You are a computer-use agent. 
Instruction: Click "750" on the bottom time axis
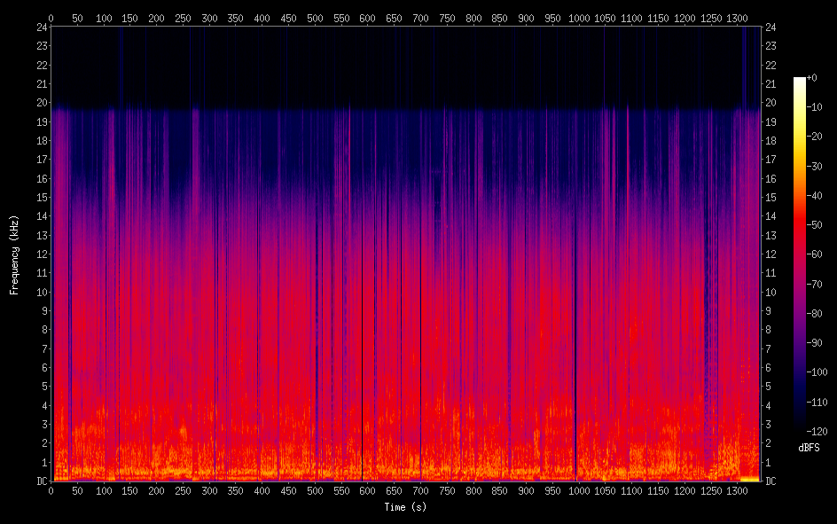coord(447,491)
